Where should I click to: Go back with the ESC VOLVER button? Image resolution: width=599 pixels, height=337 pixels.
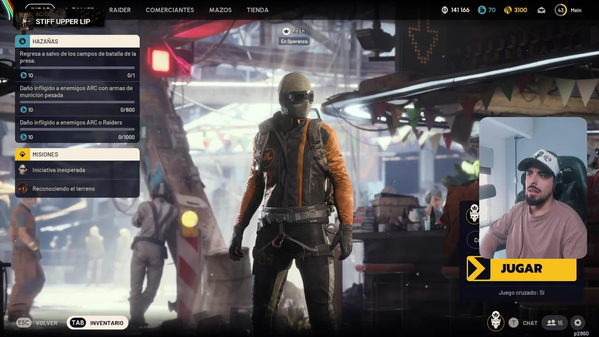[x=37, y=323]
